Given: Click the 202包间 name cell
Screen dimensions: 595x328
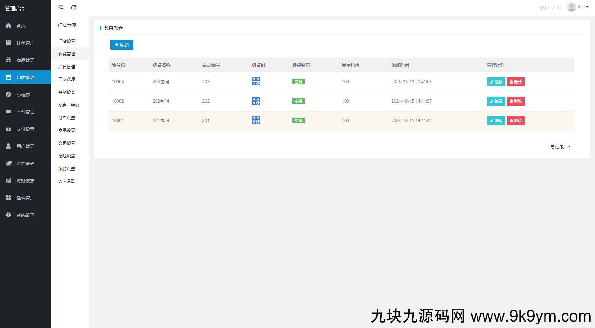Looking at the screenshot, I should pyautogui.click(x=161, y=101).
